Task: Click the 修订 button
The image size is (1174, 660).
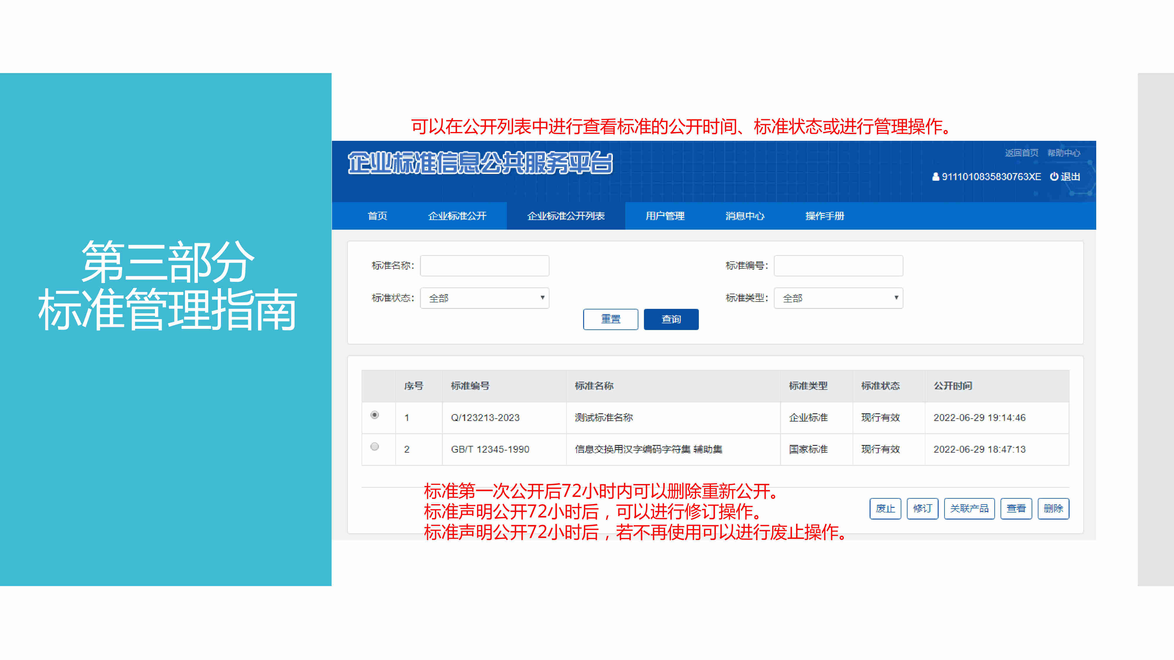Action: point(922,508)
